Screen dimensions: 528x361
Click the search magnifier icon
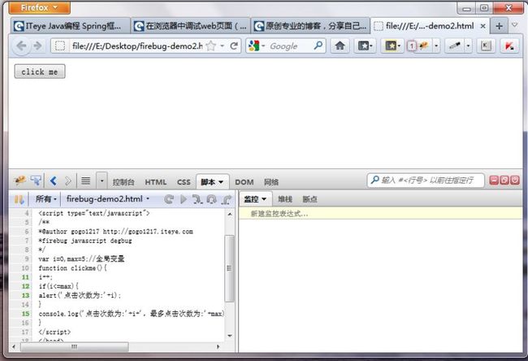click(x=318, y=46)
